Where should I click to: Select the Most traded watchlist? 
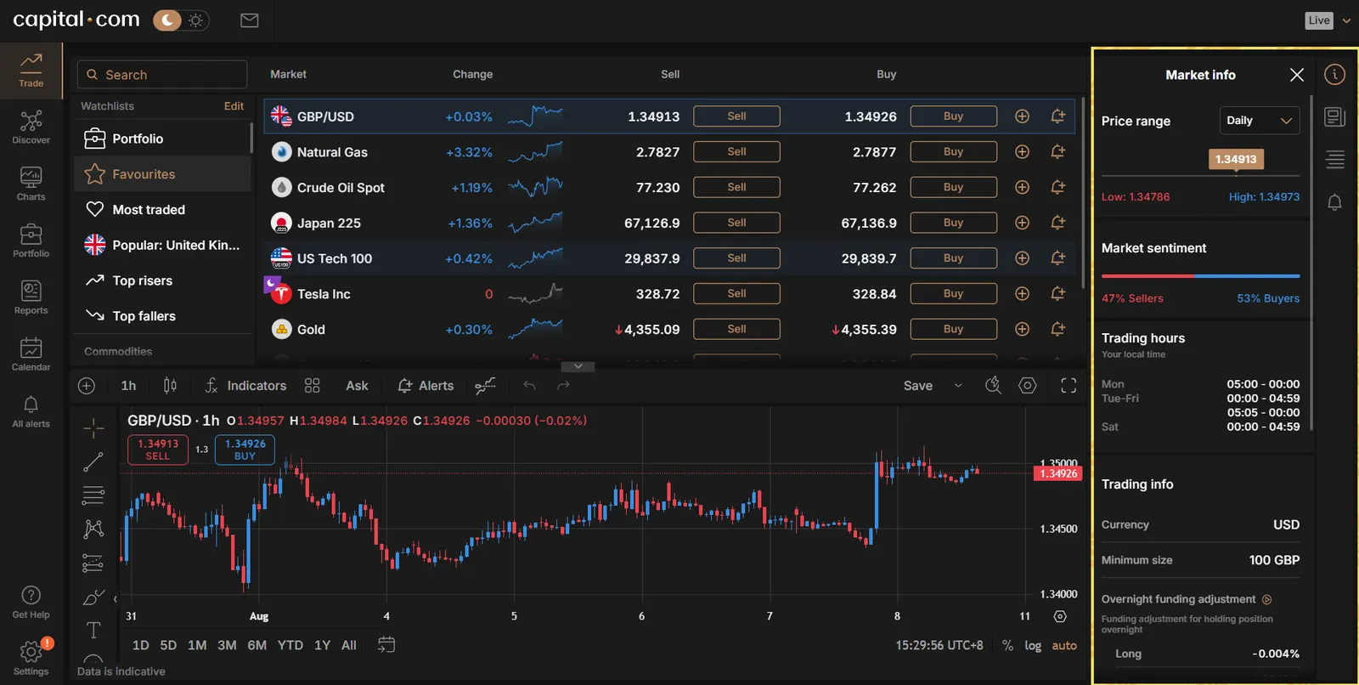(162, 210)
